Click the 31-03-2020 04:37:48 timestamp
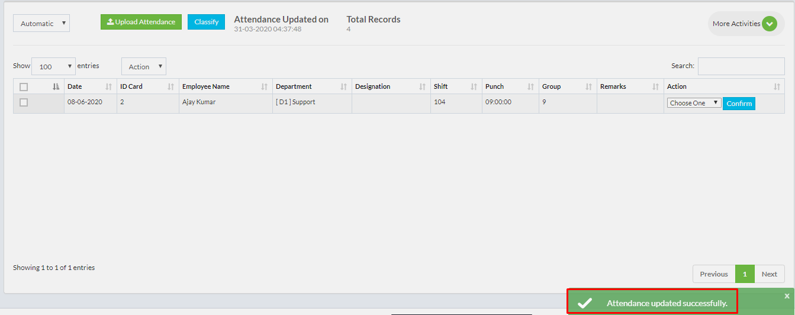 pyautogui.click(x=268, y=29)
